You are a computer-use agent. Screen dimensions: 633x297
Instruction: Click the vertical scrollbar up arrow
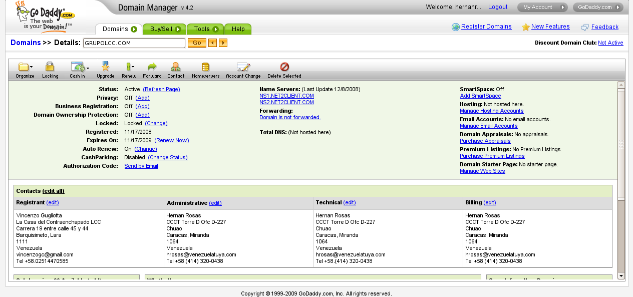coord(621,85)
